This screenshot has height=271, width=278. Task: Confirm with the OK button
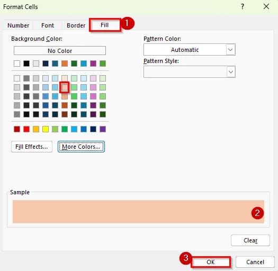pyautogui.click(x=211, y=262)
